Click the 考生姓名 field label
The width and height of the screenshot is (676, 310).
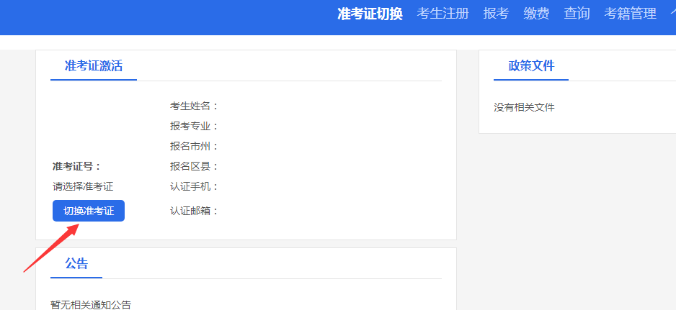195,106
